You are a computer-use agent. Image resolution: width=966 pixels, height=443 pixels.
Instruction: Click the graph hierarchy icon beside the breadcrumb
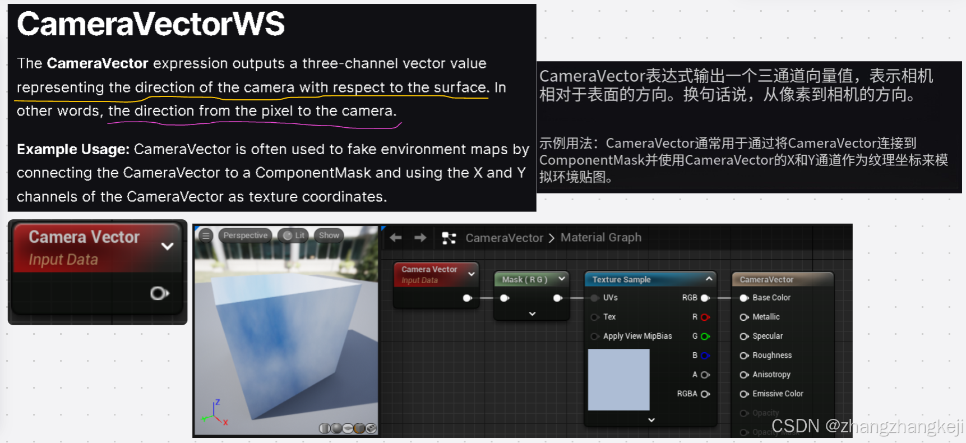(449, 238)
